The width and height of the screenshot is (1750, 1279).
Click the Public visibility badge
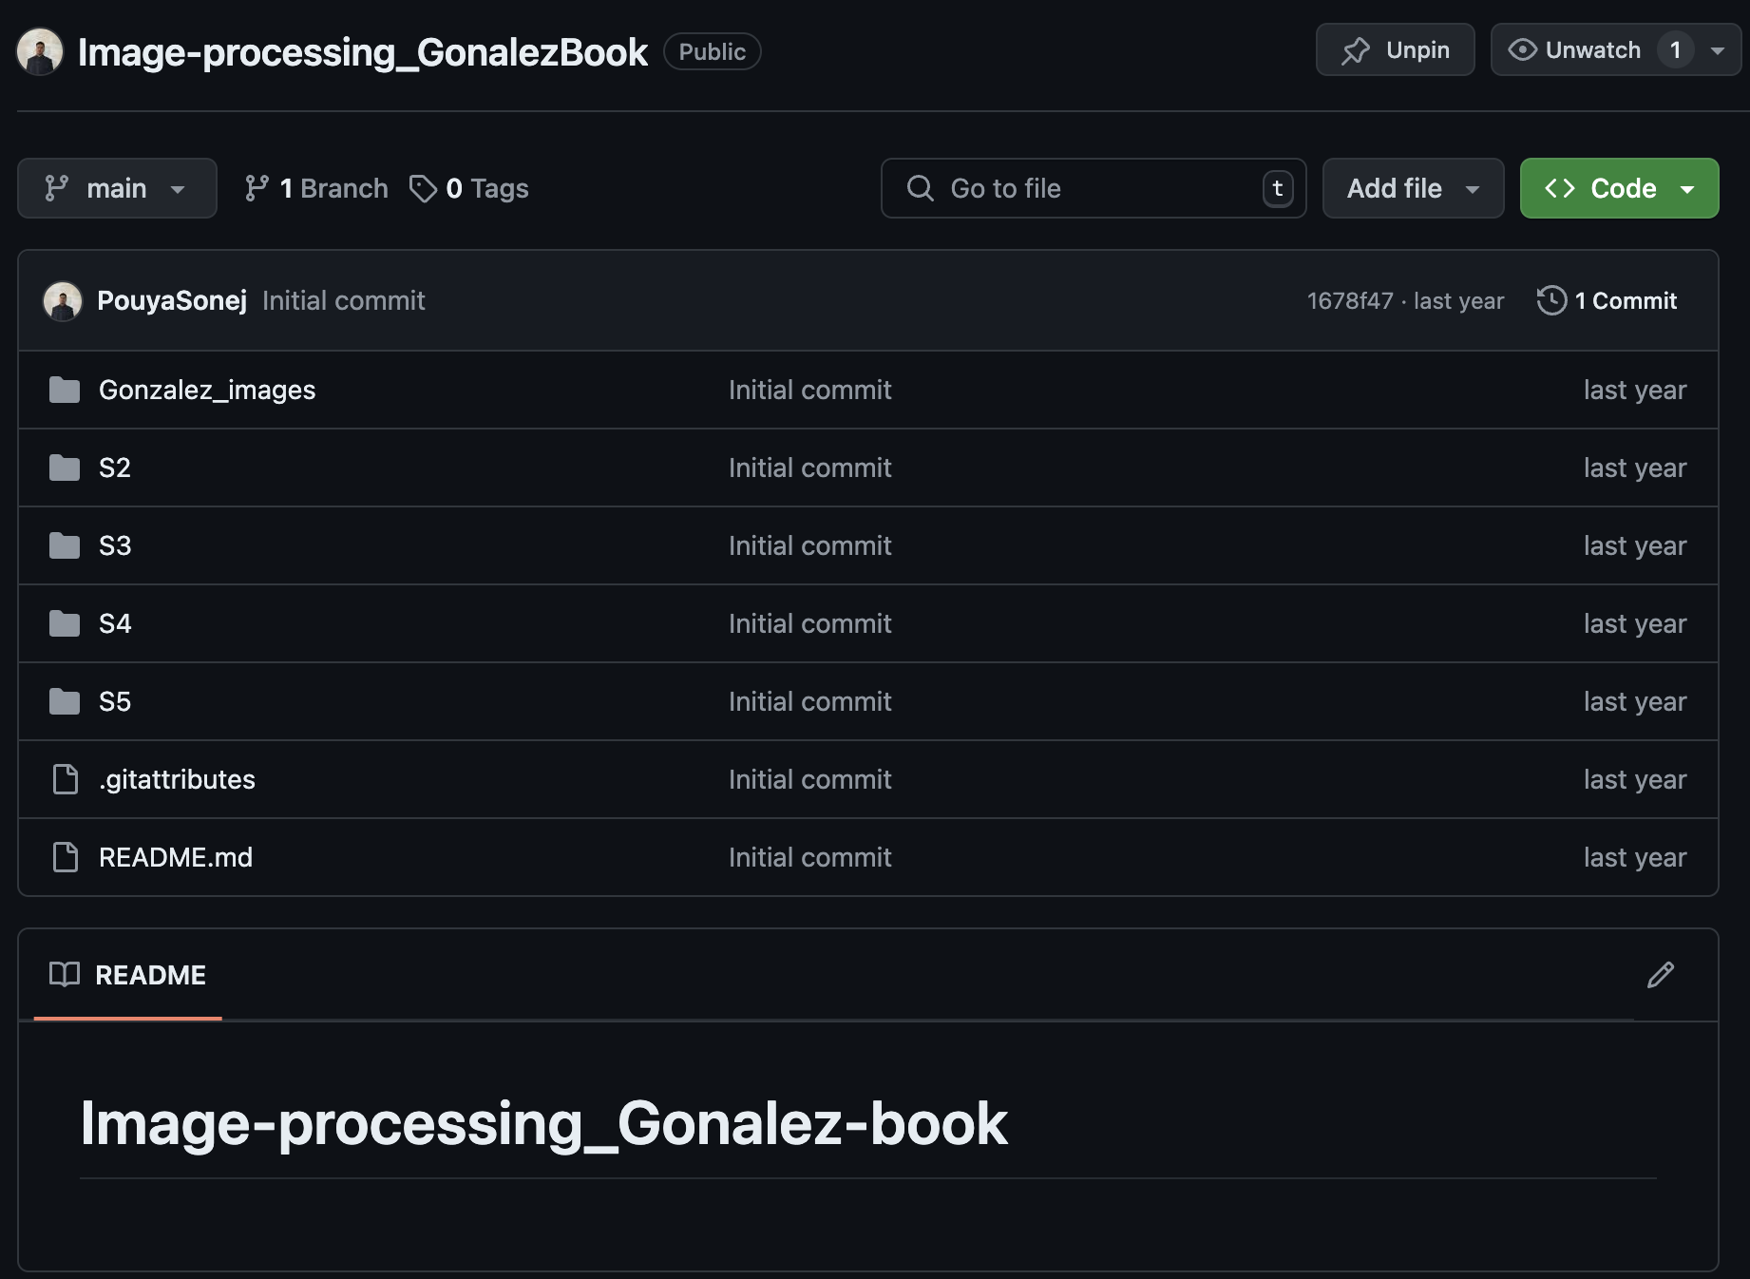click(x=713, y=51)
